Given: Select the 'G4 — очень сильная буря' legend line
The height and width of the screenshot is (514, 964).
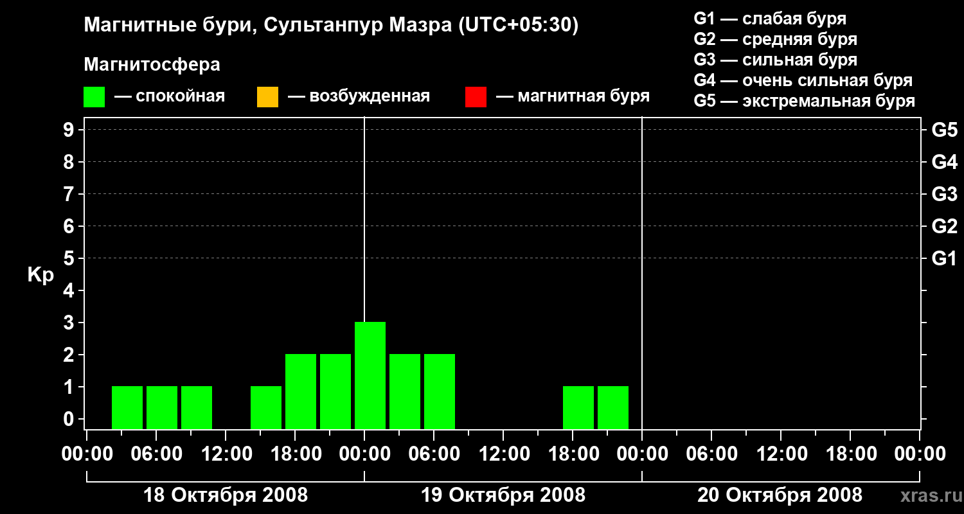Looking at the screenshot, I should pos(803,80).
